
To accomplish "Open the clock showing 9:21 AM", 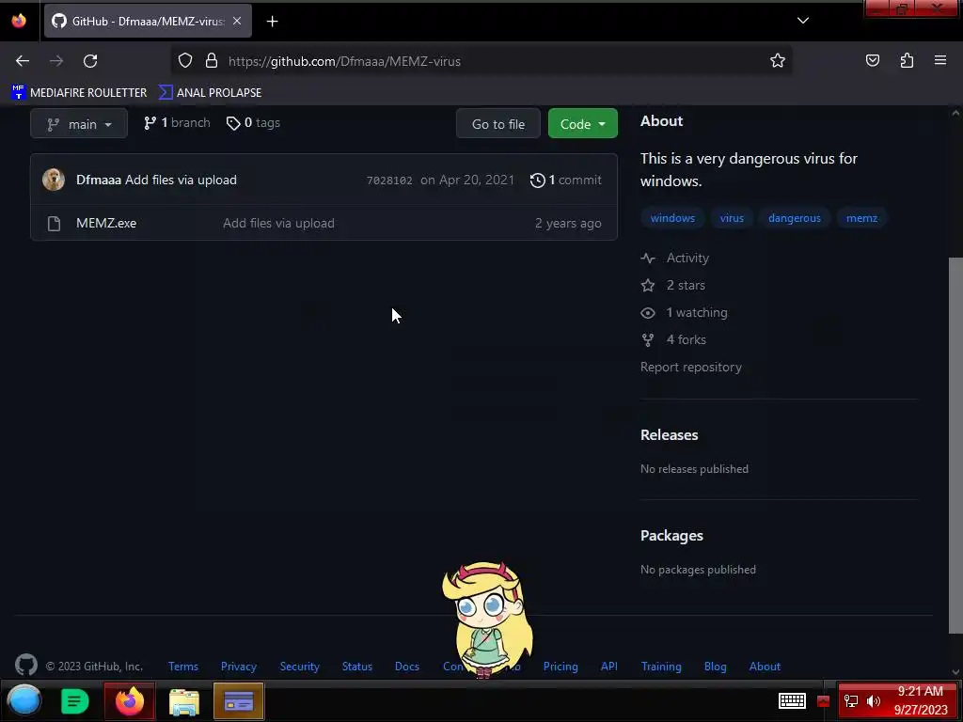I will (x=920, y=700).
